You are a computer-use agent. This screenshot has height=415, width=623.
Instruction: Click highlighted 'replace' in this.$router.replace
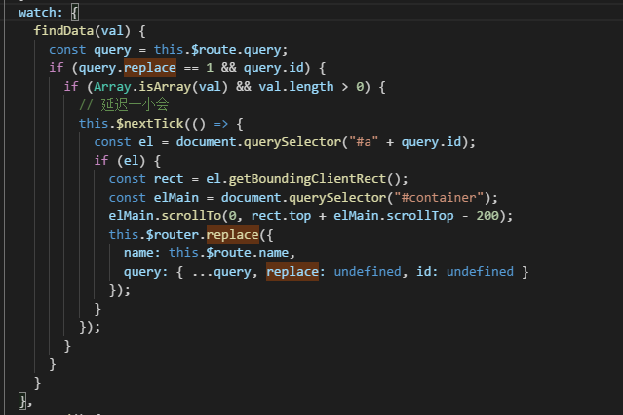[x=233, y=235]
